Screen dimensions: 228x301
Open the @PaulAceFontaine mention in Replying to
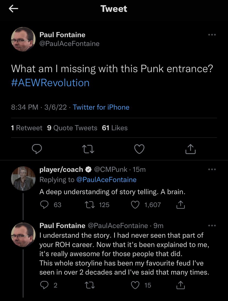(x=106, y=180)
